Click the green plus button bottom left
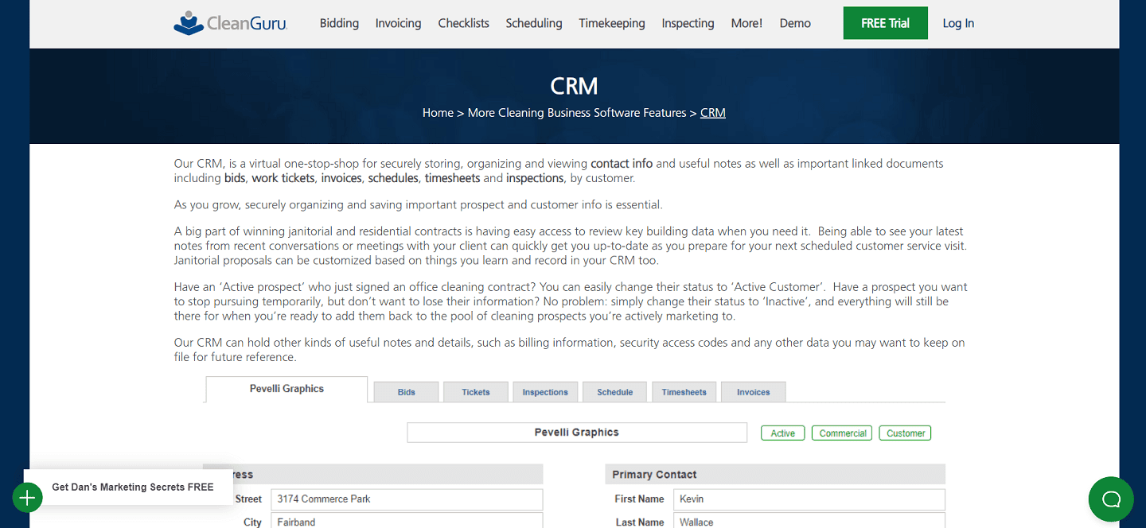This screenshot has height=528, width=1146. click(27, 497)
